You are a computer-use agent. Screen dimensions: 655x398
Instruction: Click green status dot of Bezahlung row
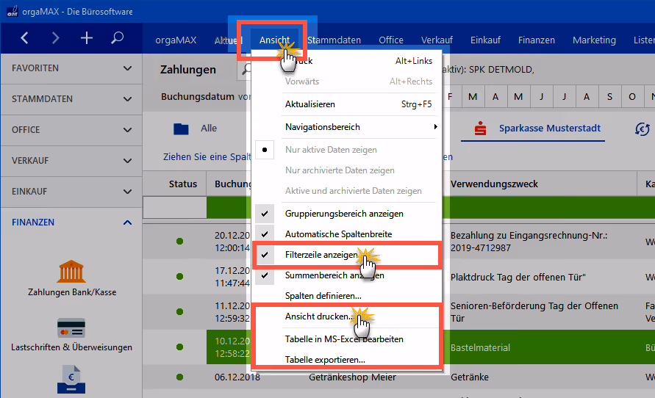point(179,241)
